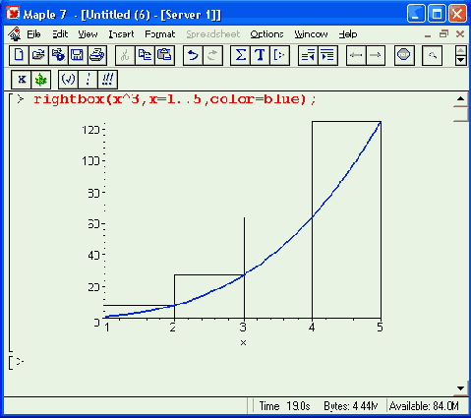Open the Format menu
Image resolution: width=471 pixels, height=418 pixels.
[x=160, y=34]
